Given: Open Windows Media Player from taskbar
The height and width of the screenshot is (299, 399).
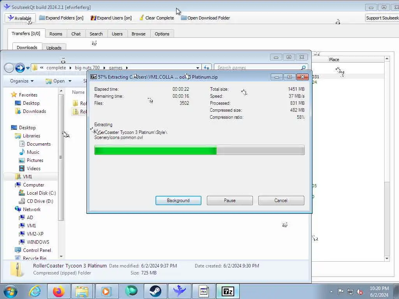Looking at the screenshot, I should (x=106, y=291).
